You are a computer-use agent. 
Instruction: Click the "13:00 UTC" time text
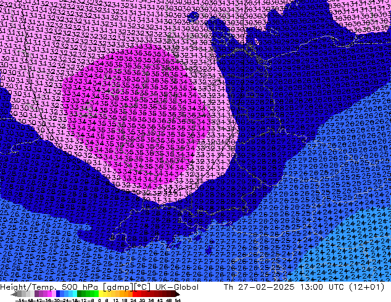click(x=322, y=287)
